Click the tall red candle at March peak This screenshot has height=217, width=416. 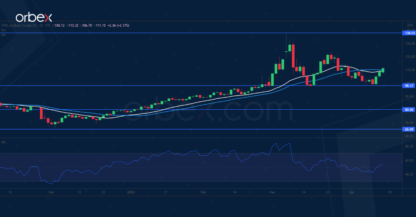293,55
